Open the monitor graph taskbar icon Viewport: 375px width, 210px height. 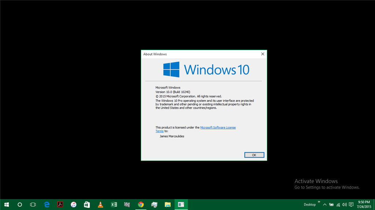click(154, 205)
